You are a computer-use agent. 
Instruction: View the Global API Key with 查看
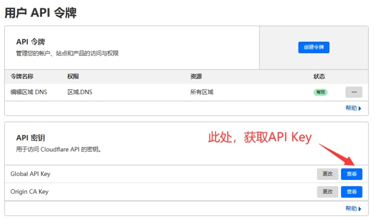[x=351, y=174]
